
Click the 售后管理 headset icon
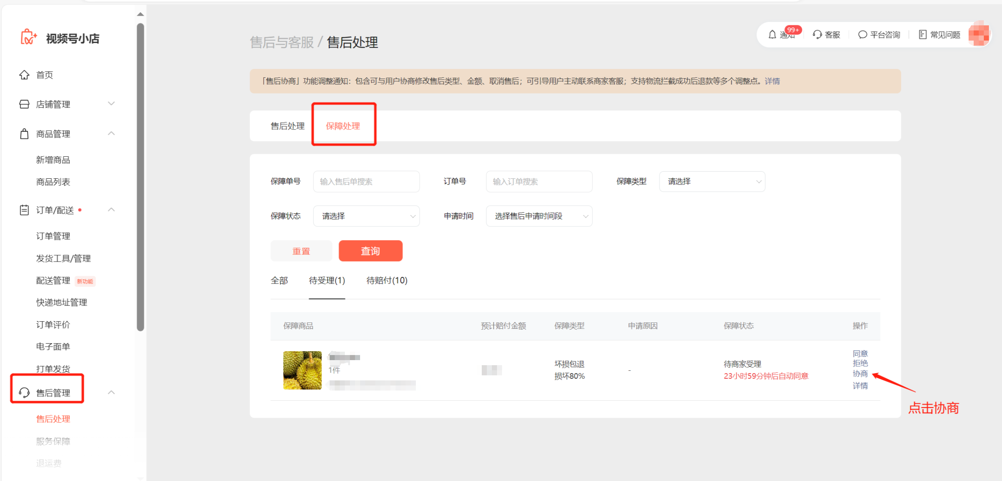pos(25,393)
